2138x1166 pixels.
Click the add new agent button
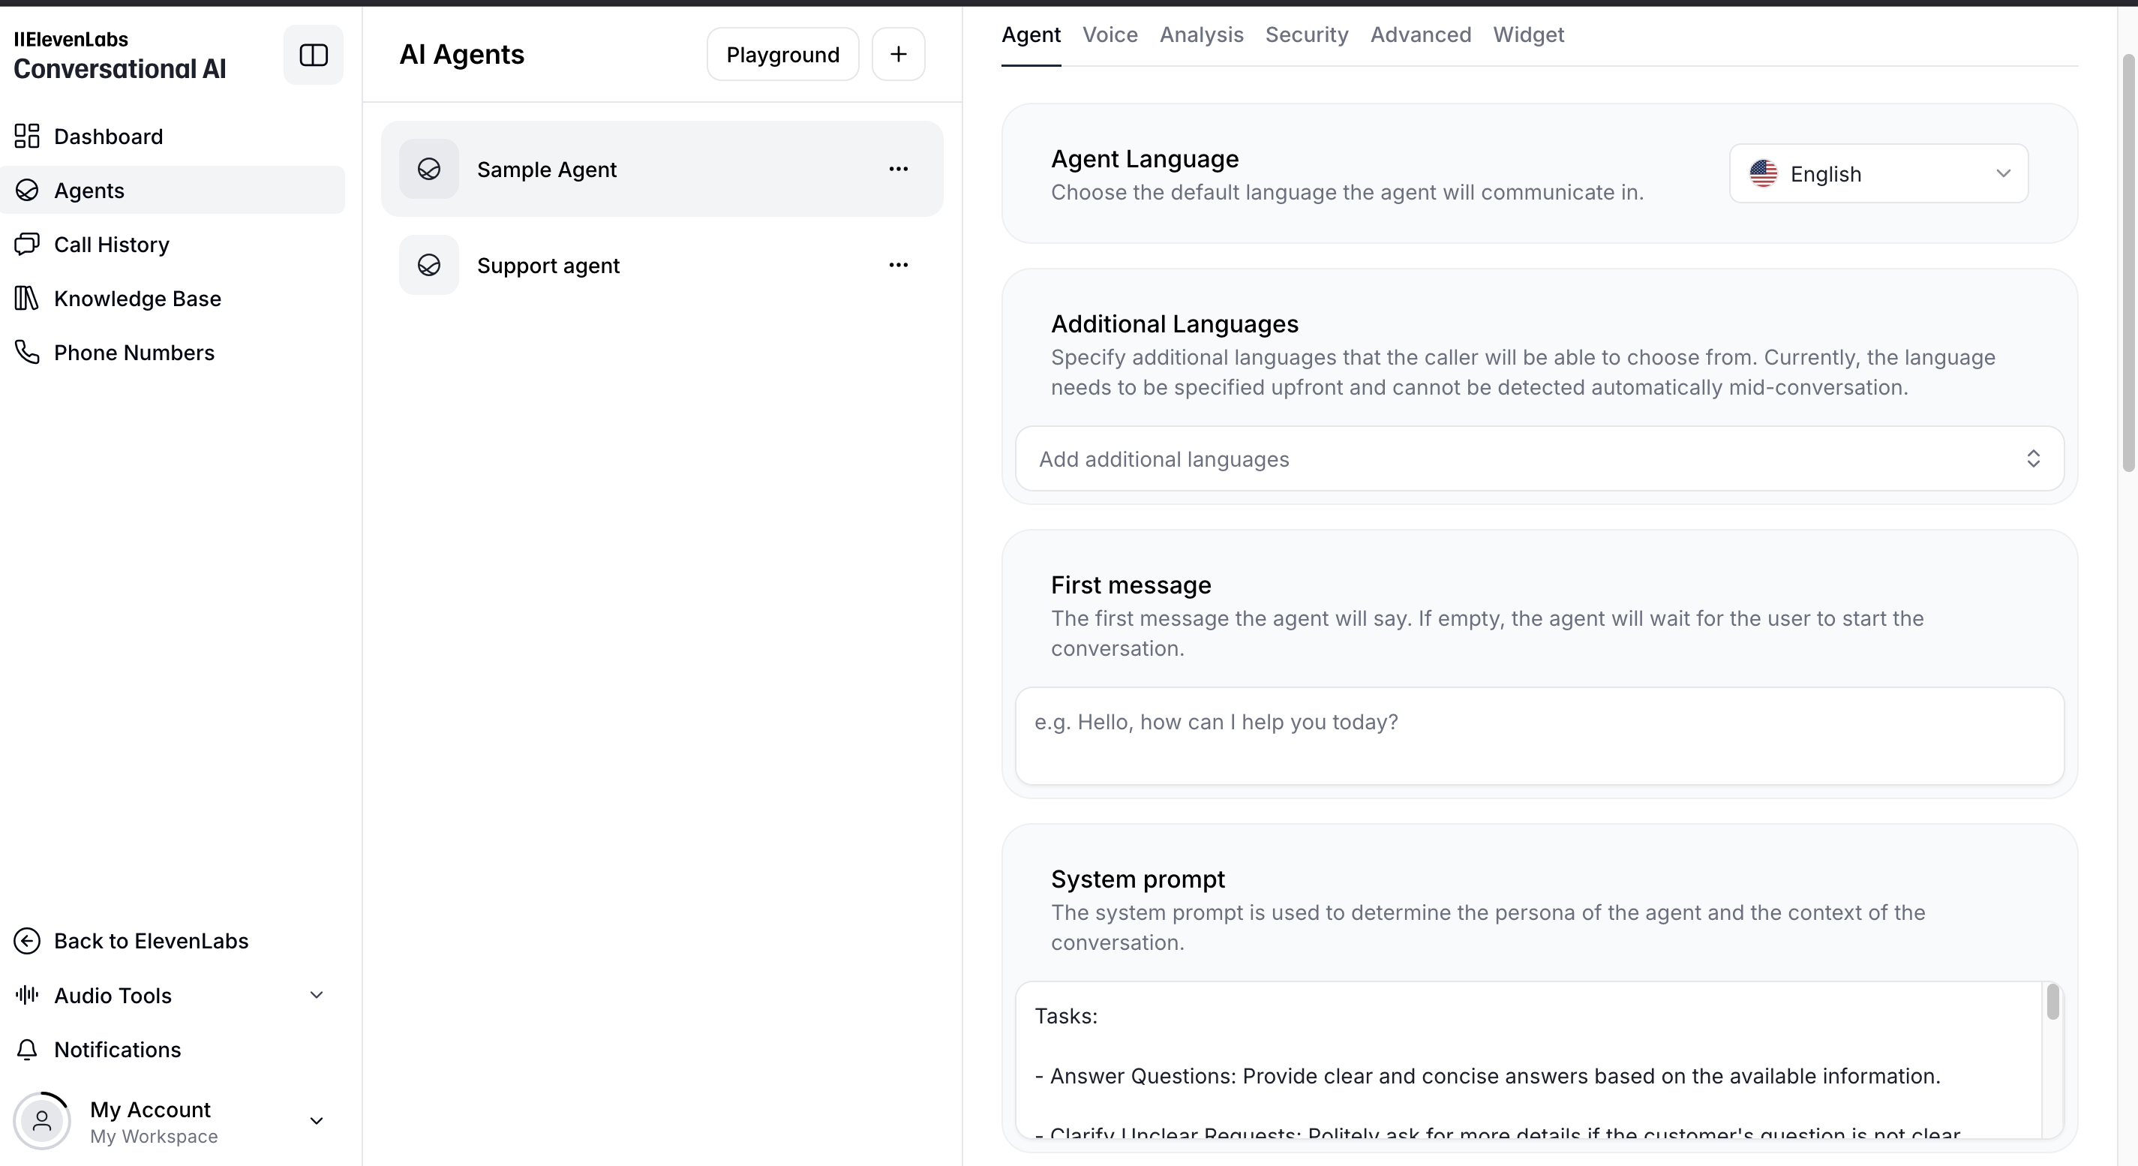896,55
